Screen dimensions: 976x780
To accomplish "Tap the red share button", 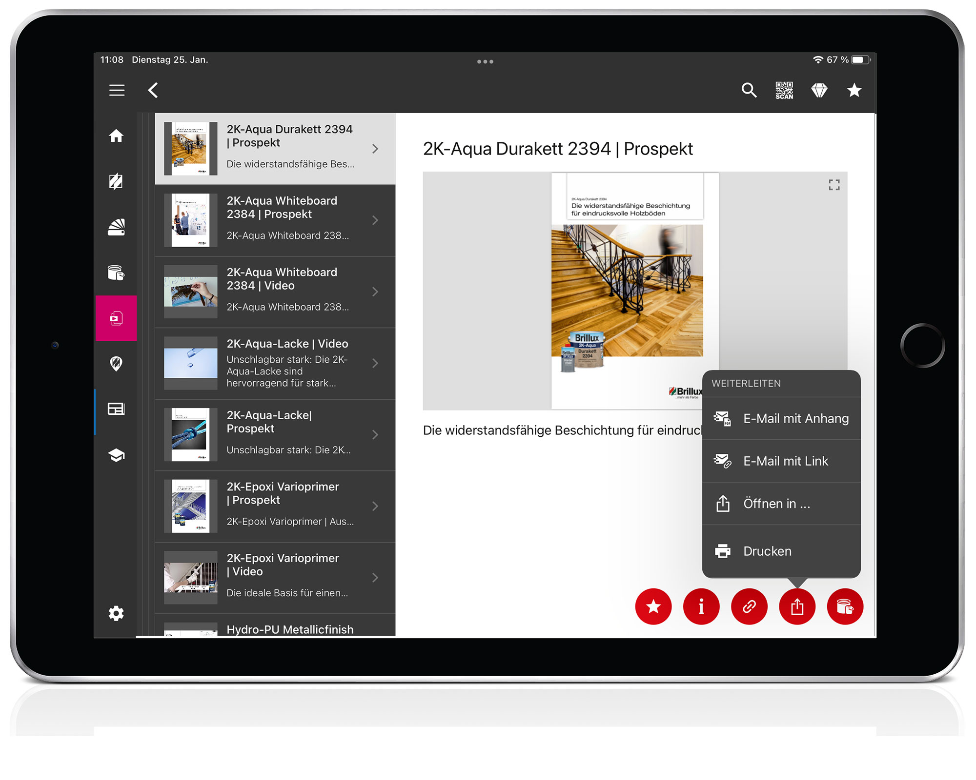I will click(x=797, y=606).
